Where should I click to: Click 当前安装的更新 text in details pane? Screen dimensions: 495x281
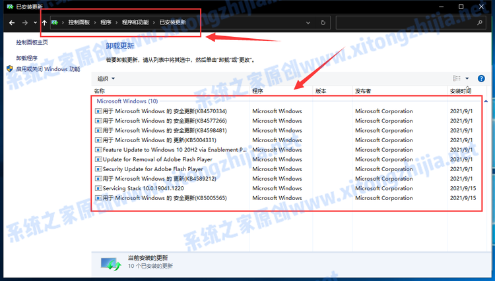148,258
